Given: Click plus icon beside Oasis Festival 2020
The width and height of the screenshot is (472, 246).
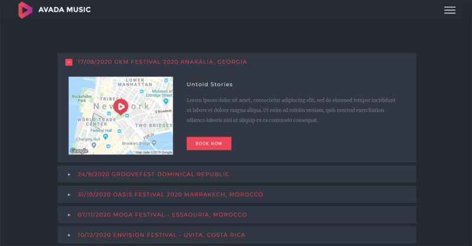Looking at the screenshot, I should coord(69,195).
